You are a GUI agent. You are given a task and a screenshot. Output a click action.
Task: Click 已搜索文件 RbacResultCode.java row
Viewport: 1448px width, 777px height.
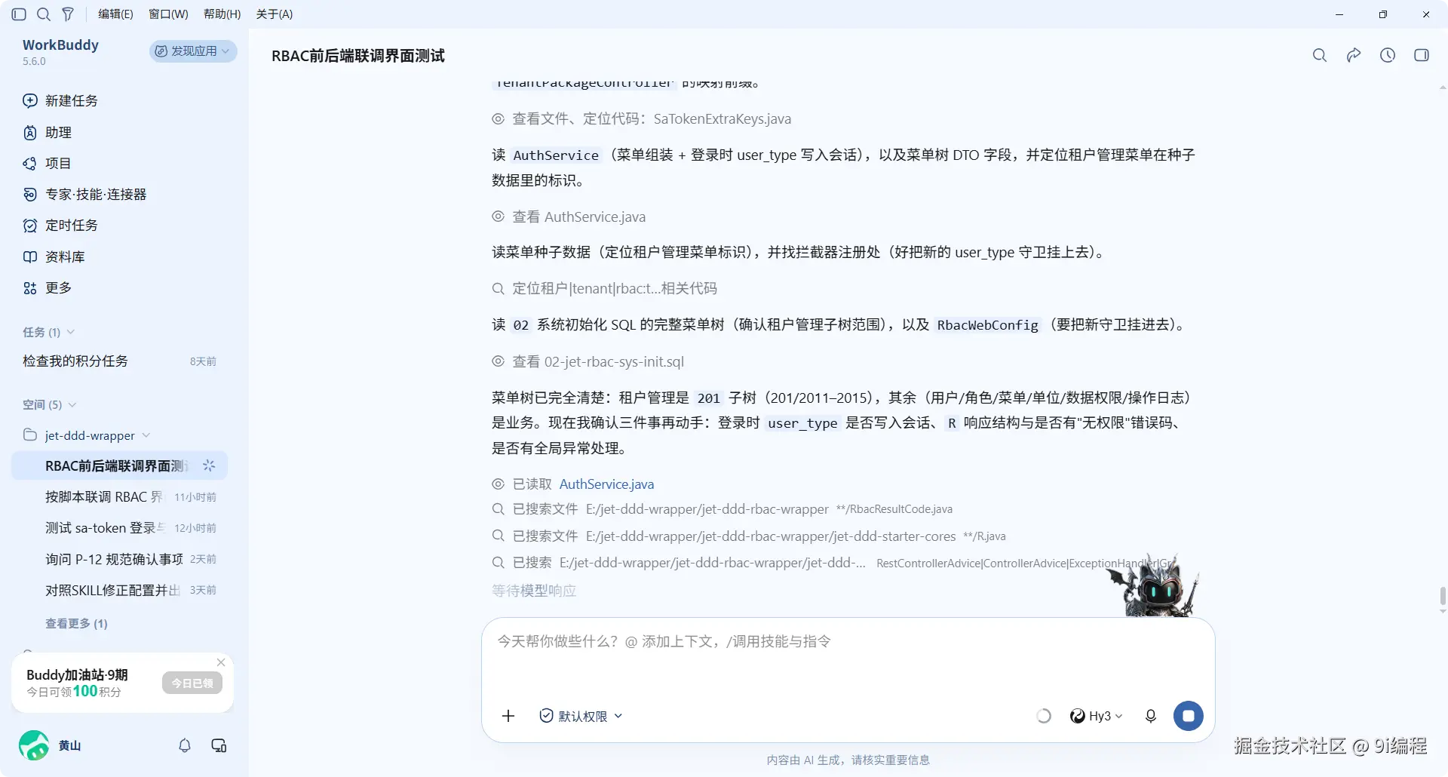point(722,509)
